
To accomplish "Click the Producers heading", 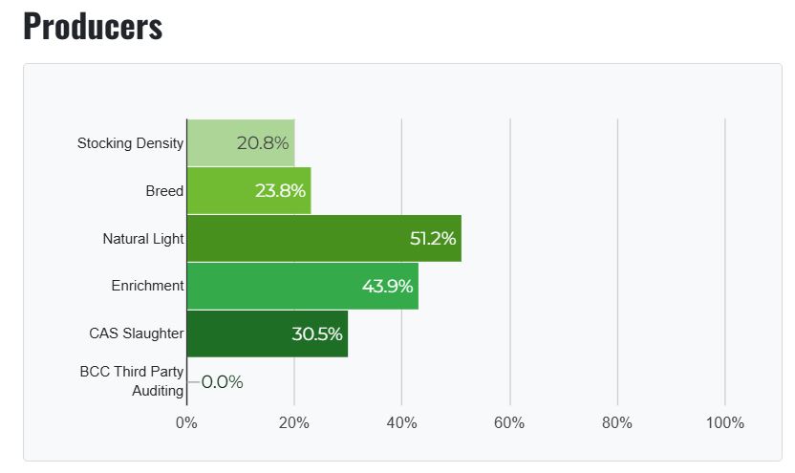I will pos(93,27).
